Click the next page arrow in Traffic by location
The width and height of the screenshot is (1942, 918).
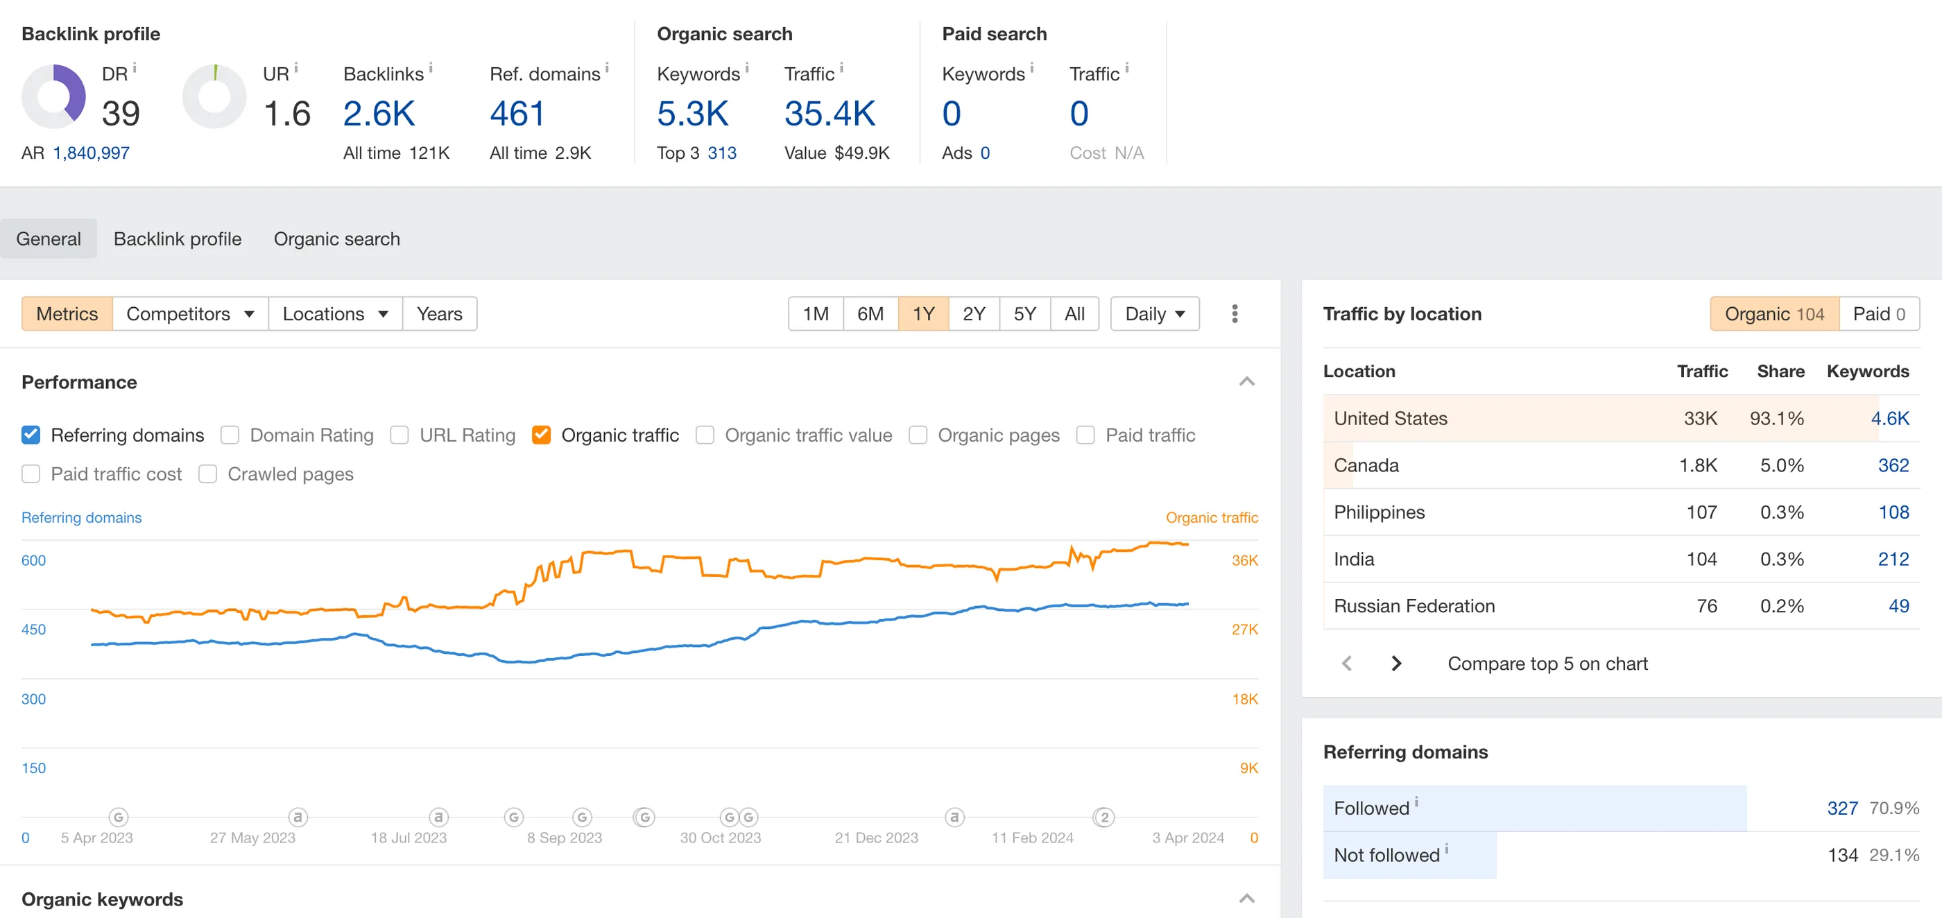coord(1395,664)
